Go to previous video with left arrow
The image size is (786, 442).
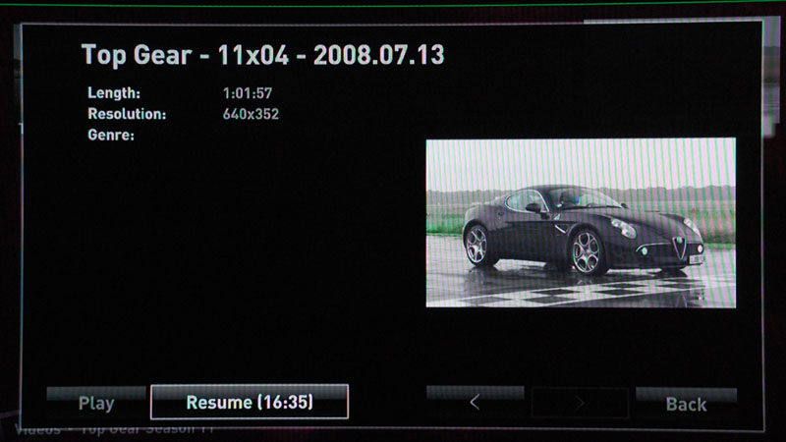pos(476,402)
